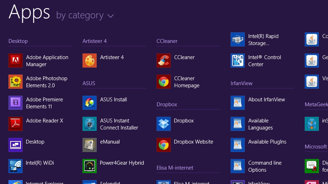This screenshot has width=328, height=184.
Task: Open Intel(R) Rapid Storage icon
Action: (238, 39)
